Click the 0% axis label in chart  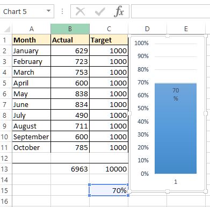coord(144,174)
